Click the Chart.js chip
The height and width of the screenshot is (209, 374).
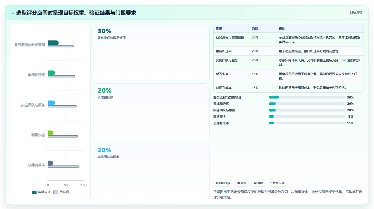pyautogui.click(x=223, y=183)
